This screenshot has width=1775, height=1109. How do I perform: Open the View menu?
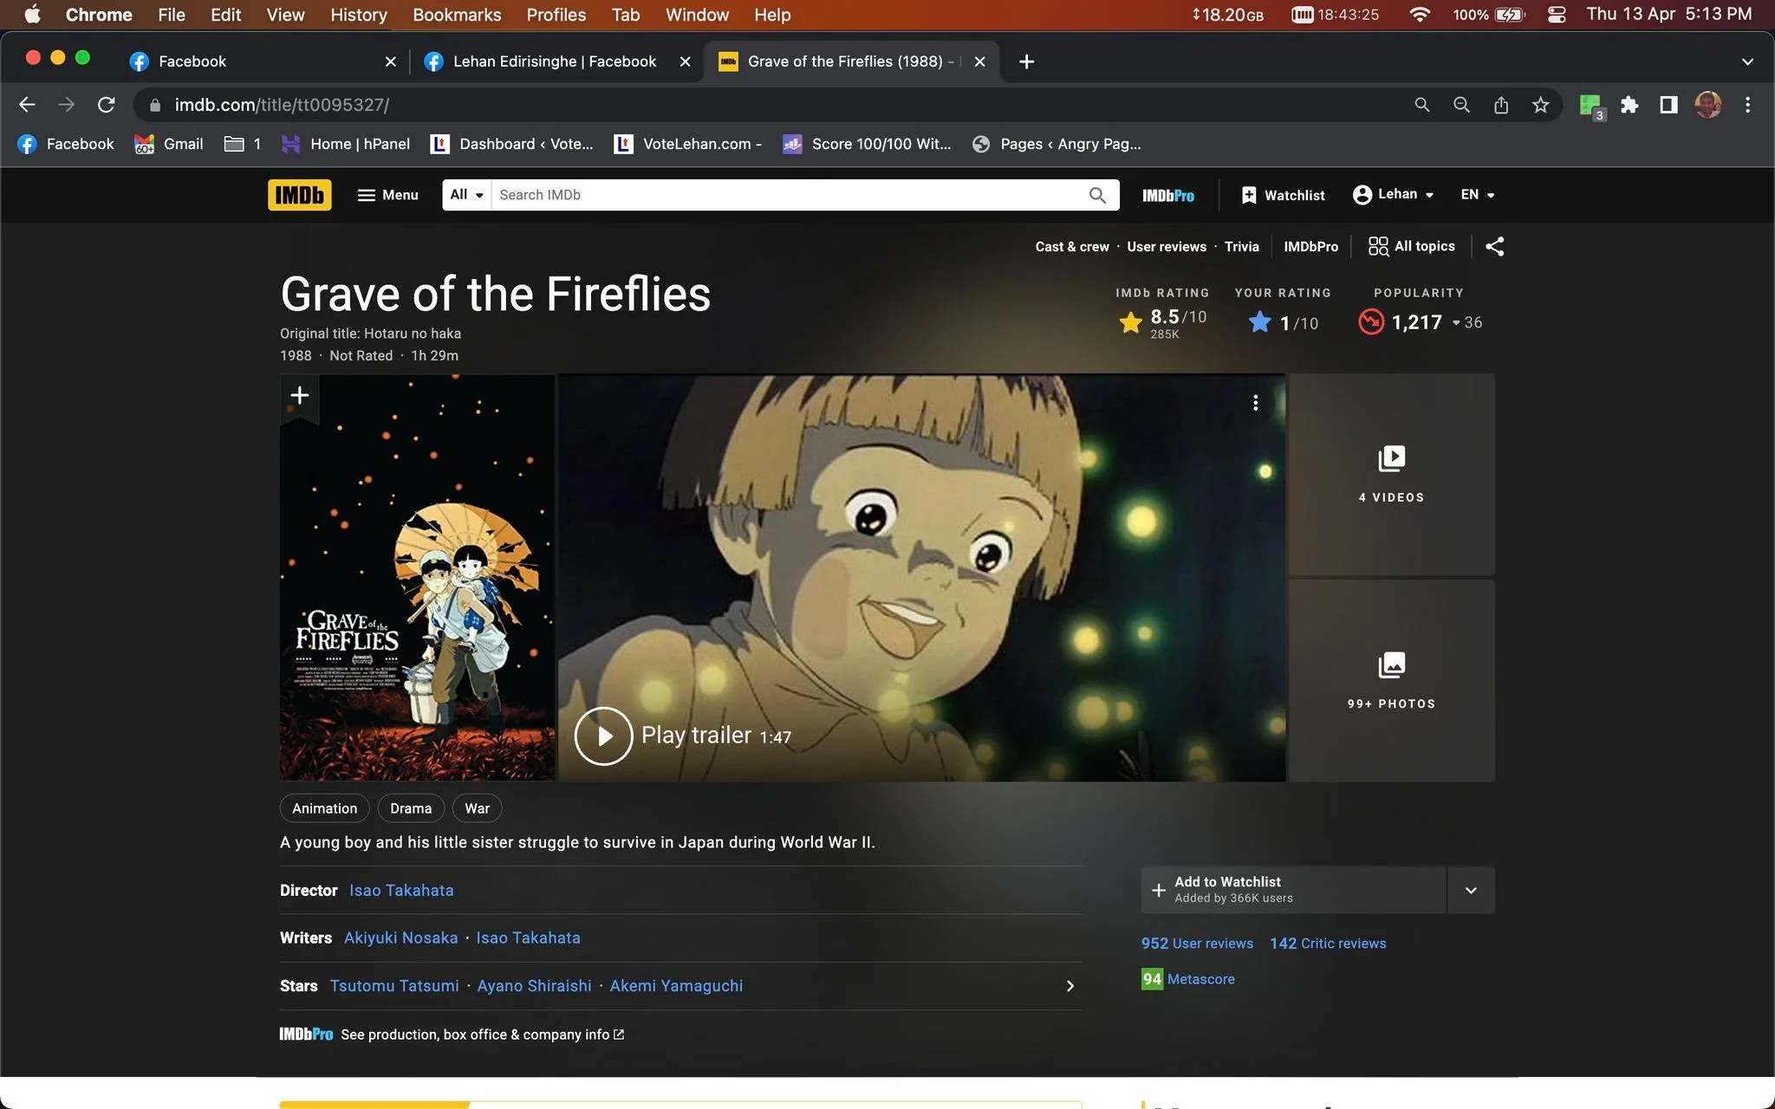pyautogui.click(x=285, y=15)
